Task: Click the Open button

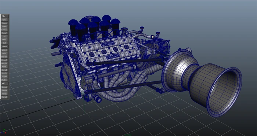Action: coord(4,23)
